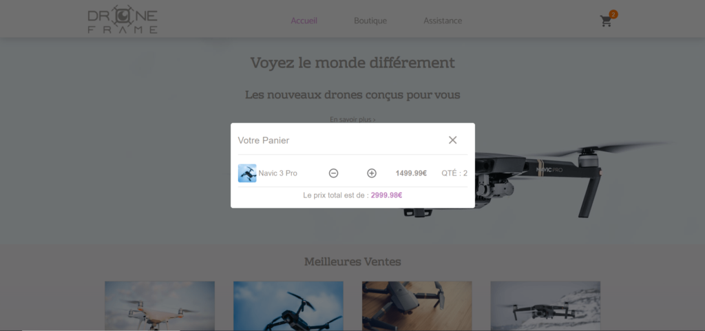Screen dimensions: 705x331
Task: Open the Boutique menu item
Action: pos(370,21)
